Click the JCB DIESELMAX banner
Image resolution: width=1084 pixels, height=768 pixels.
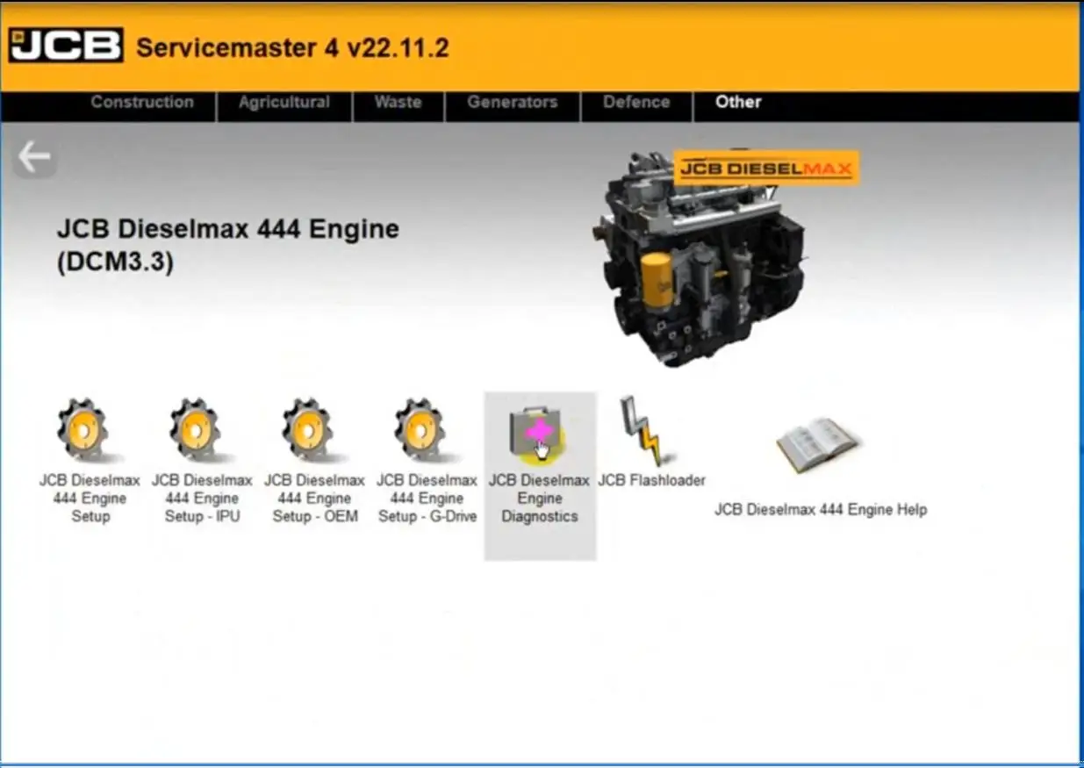pos(766,166)
